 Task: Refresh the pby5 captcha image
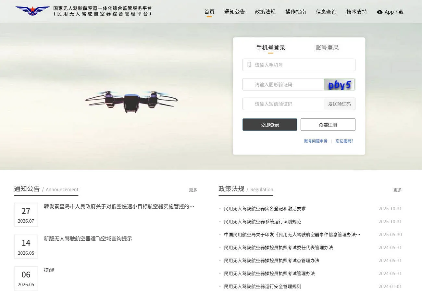click(x=339, y=84)
